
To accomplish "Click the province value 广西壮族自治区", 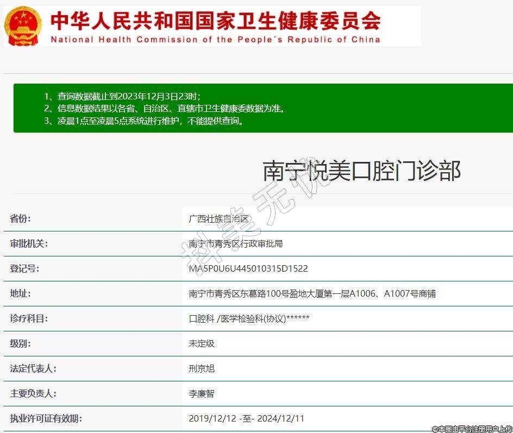I will coord(218,219).
